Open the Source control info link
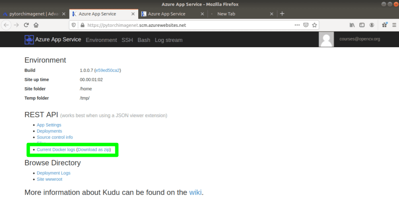Screen dimensions: 399x203 tap(55, 137)
